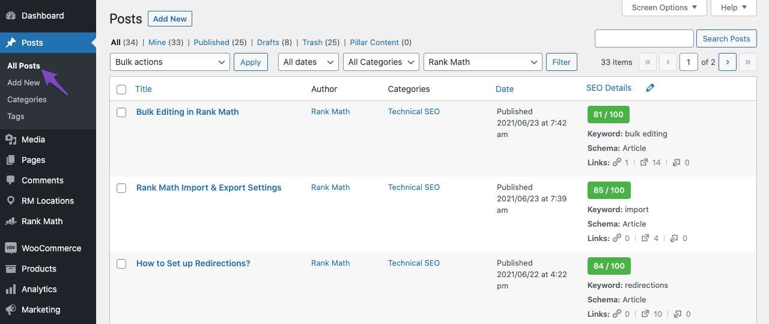
Task: Open the All Categories dropdown
Action: (381, 62)
